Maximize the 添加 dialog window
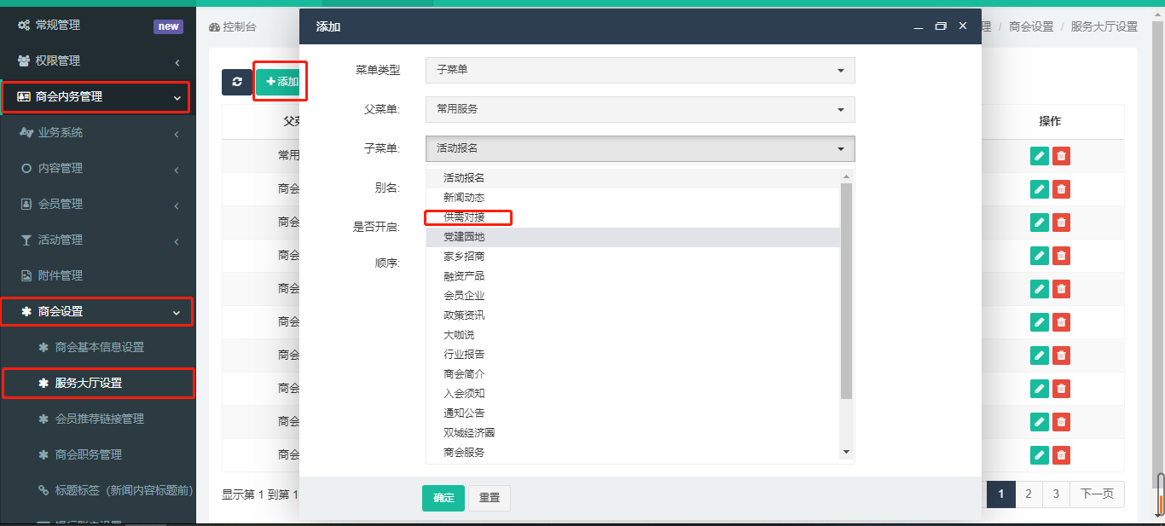Screen dimensions: 1165x526 (x=941, y=26)
